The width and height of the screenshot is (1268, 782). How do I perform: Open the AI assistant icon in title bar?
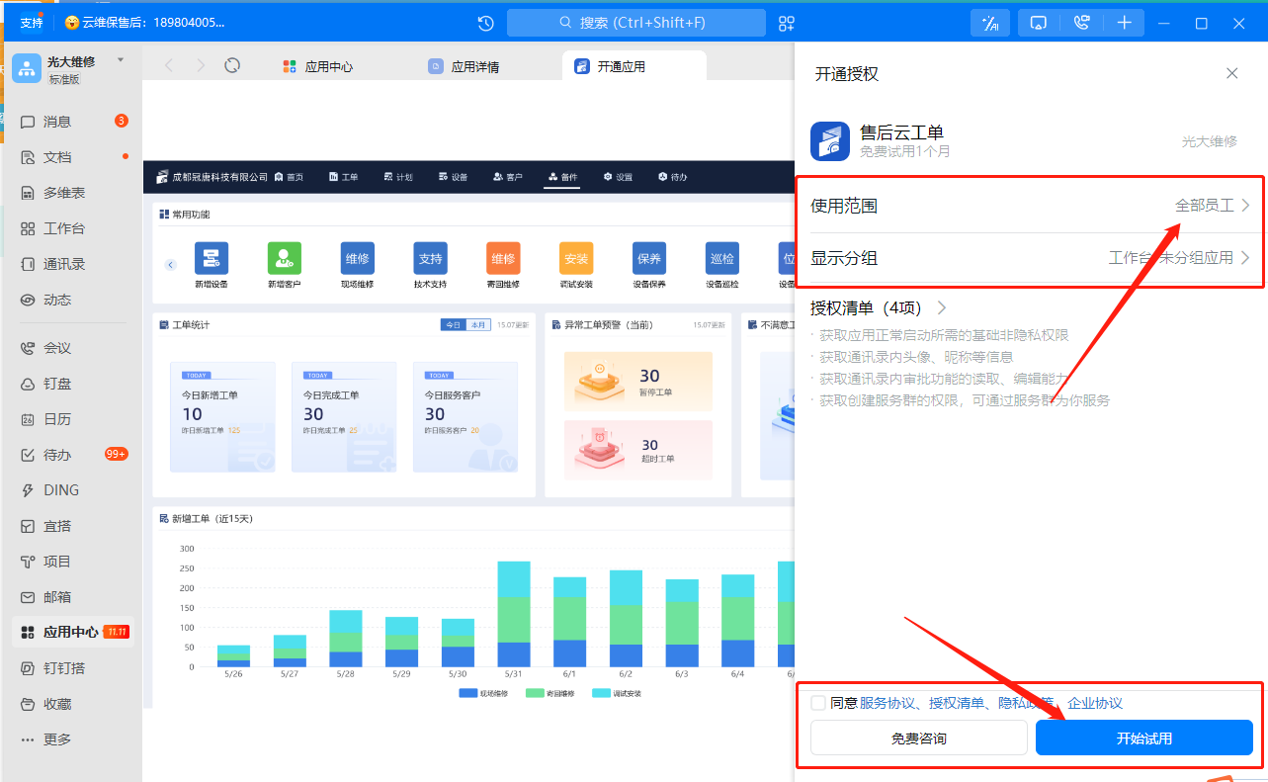pyautogui.click(x=990, y=23)
